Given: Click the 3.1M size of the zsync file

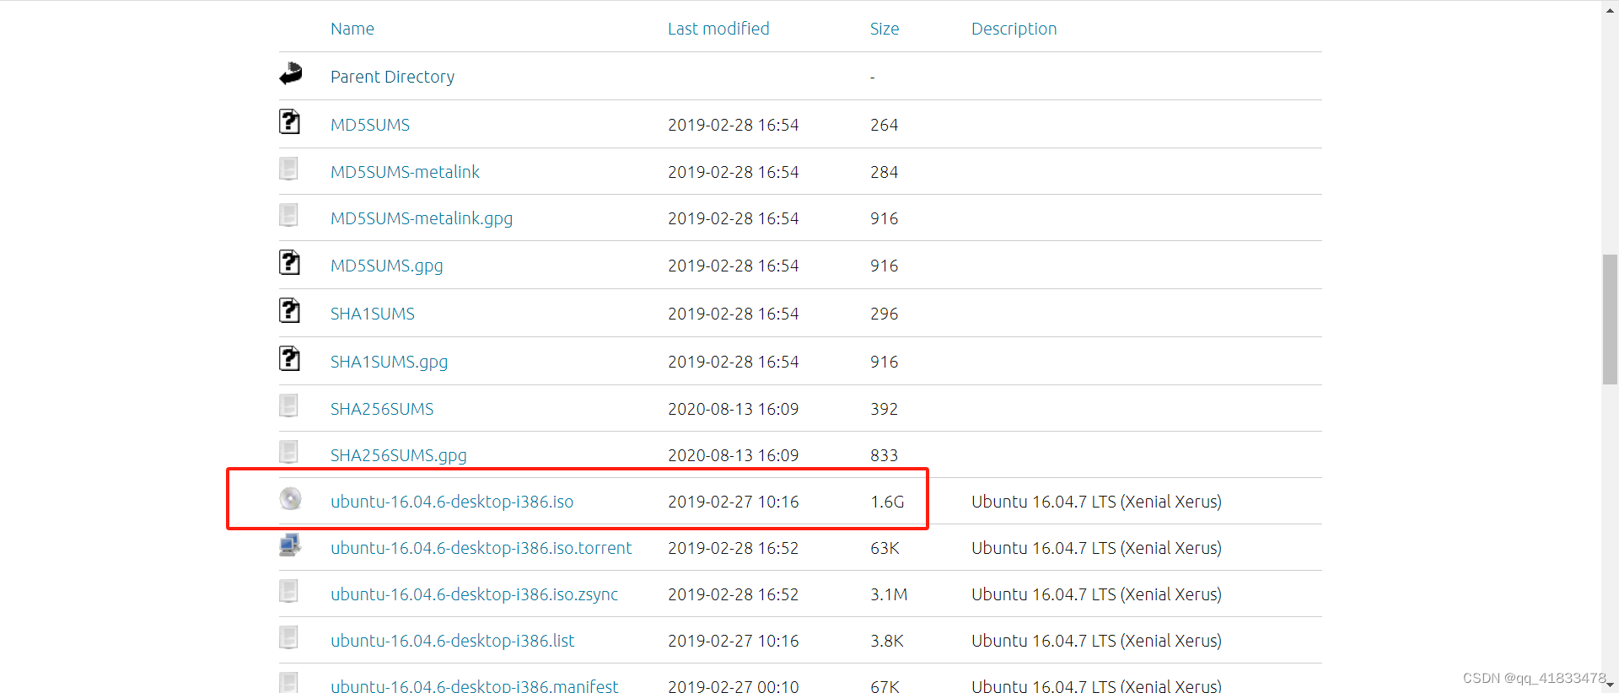Looking at the screenshot, I should coord(889,594).
